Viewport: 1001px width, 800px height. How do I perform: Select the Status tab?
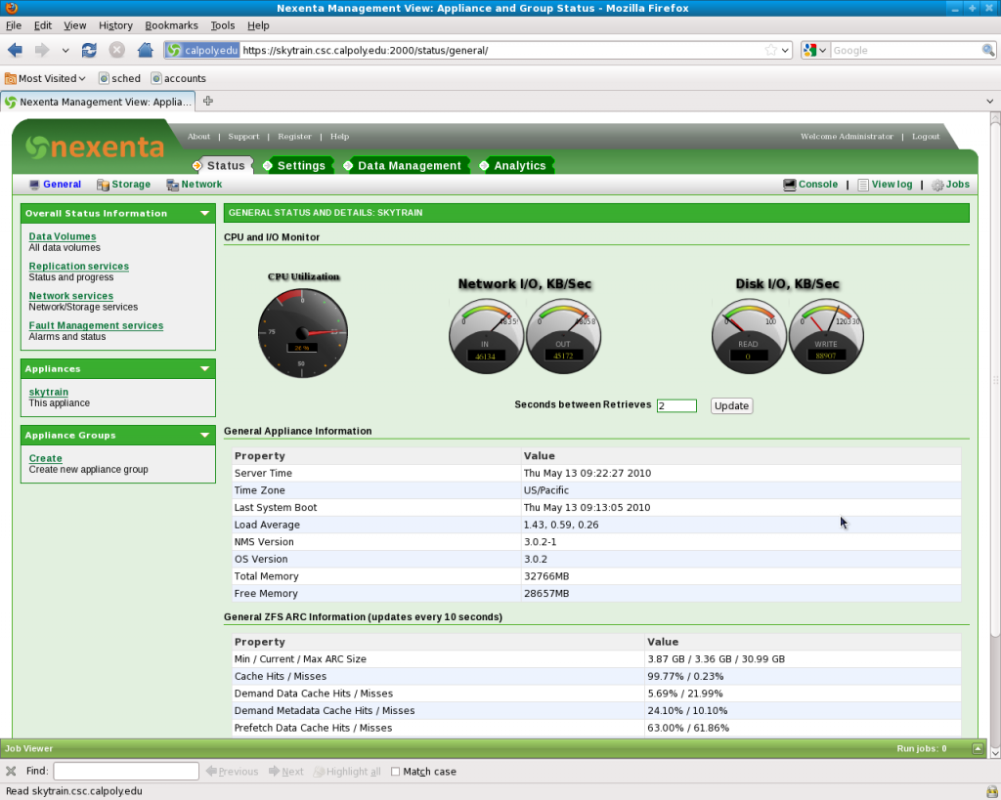(222, 166)
